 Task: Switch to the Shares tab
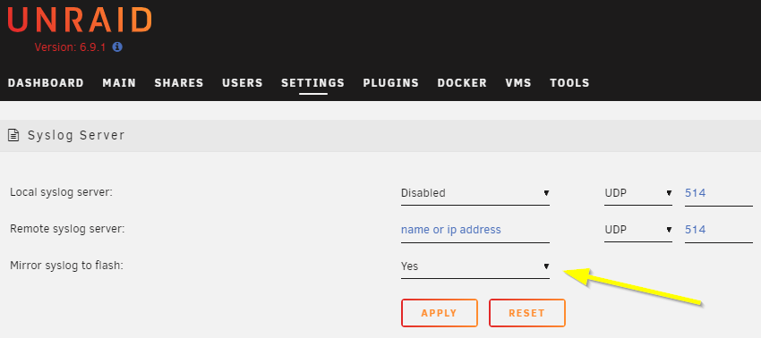tap(179, 83)
